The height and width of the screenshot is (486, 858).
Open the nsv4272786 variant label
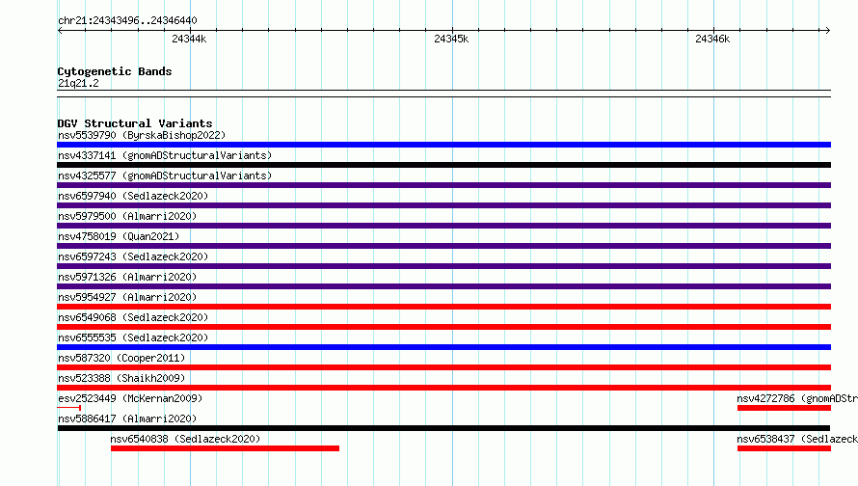[797, 398]
